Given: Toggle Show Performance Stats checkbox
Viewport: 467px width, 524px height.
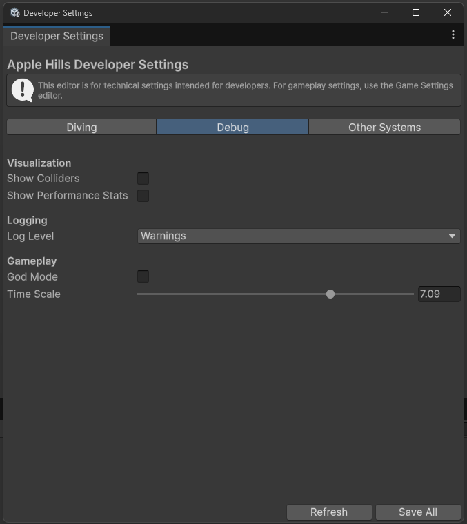Looking at the screenshot, I should click(143, 196).
